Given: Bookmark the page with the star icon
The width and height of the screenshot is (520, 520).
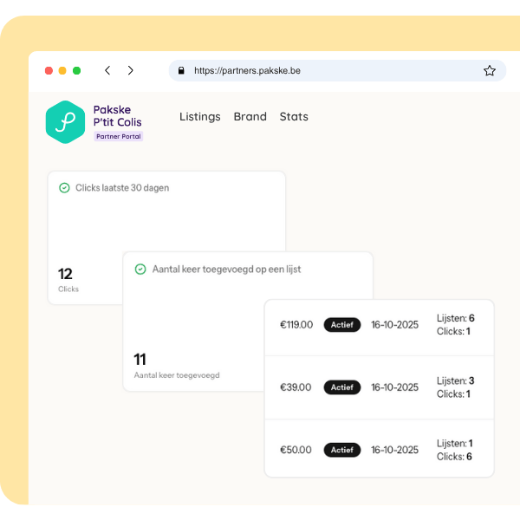Looking at the screenshot, I should tap(489, 71).
